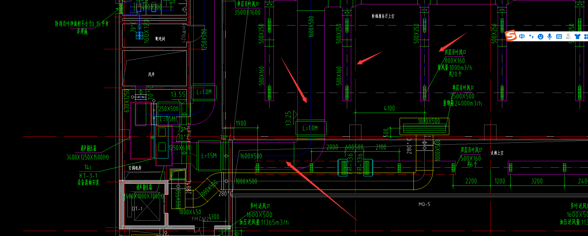Image resolution: width=588 pixels, height=236 pixels.
Task: Select the 空调机房 room label
Action: point(135,168)
